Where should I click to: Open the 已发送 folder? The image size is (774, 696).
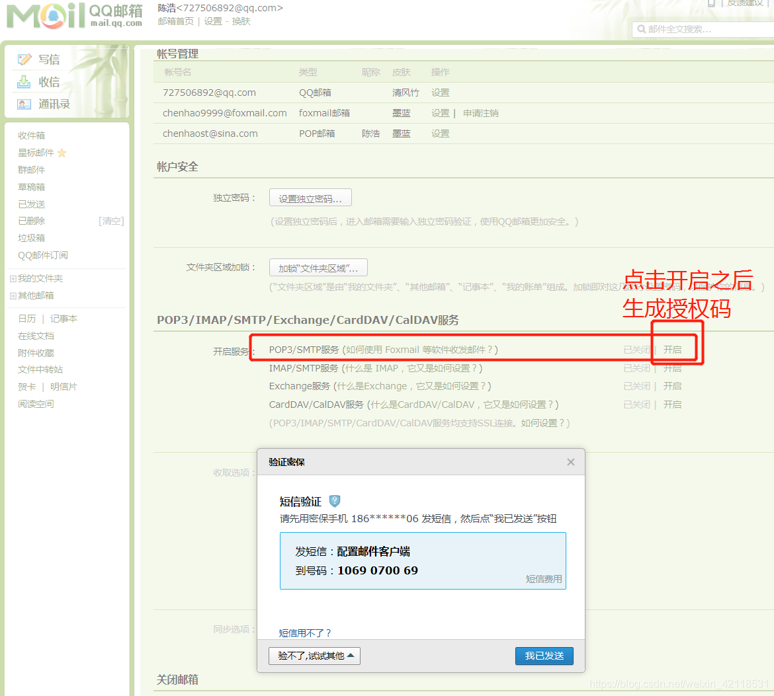32,204
